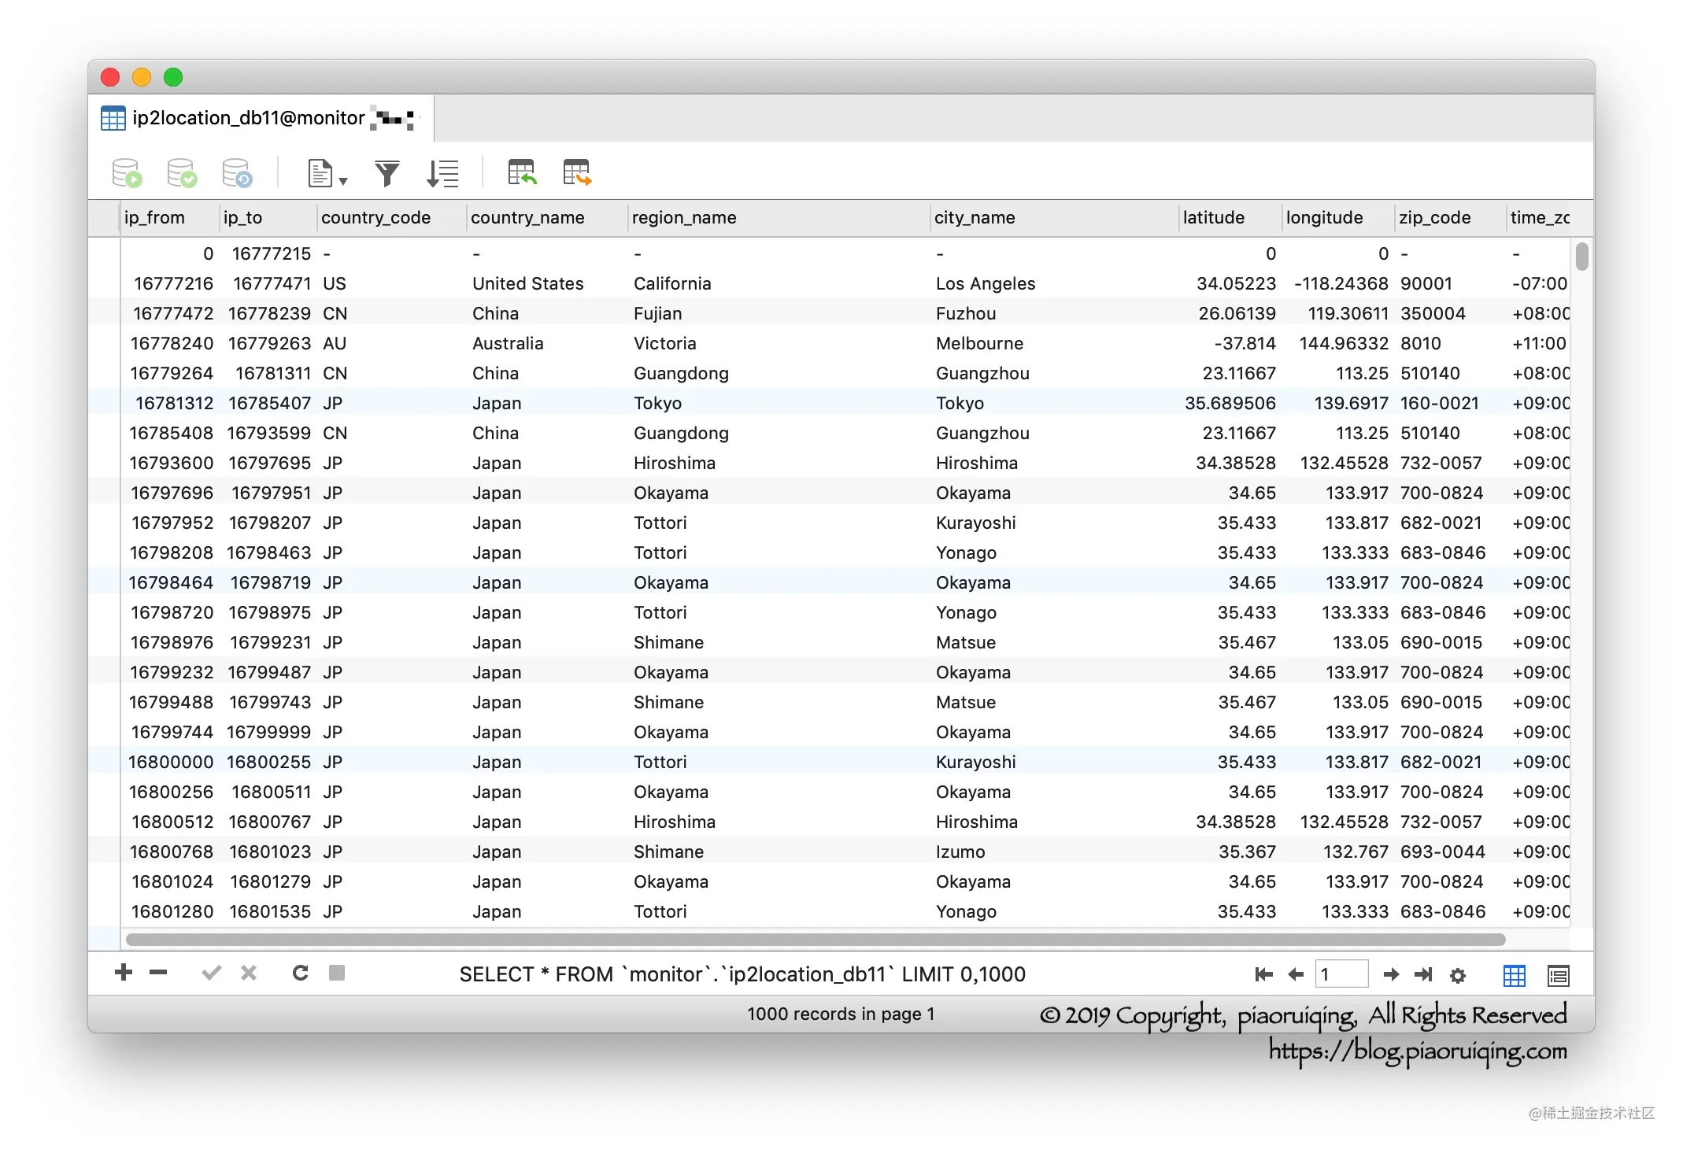The height and width of the screenshot is (1149, 1683).
Task: Go to the previous page
Action: [1296, 975]
